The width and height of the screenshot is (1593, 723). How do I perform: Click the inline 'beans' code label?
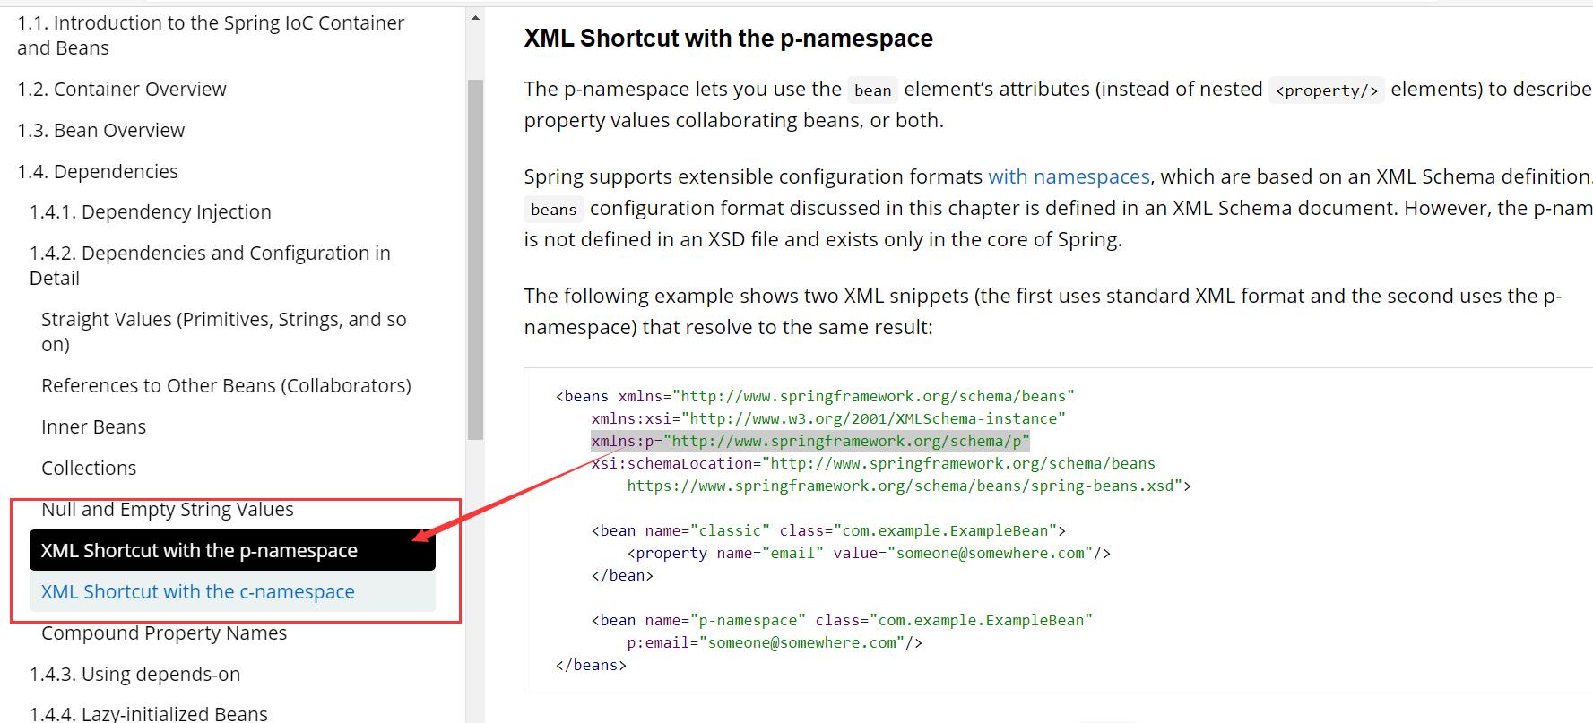(x=553, y=209)
